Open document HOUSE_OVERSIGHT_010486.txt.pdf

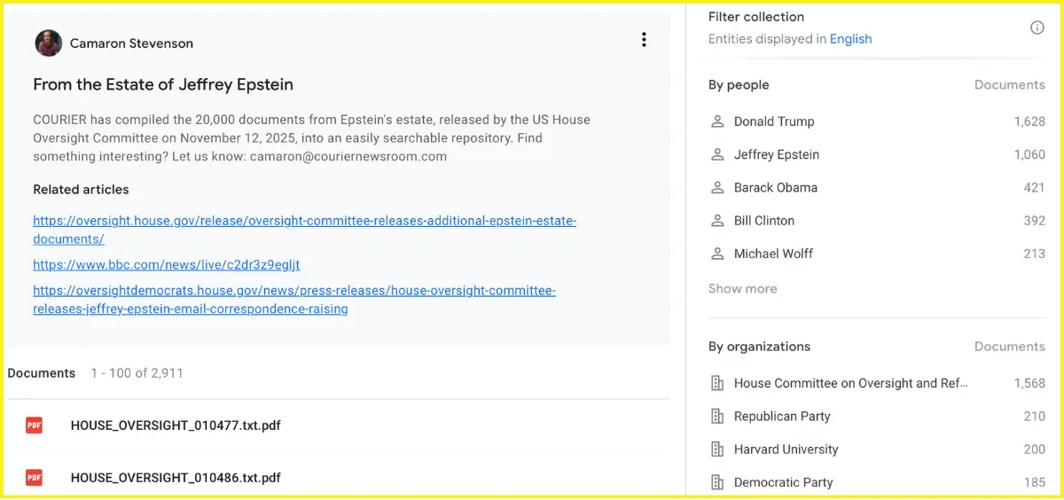(x=176, y=478)
